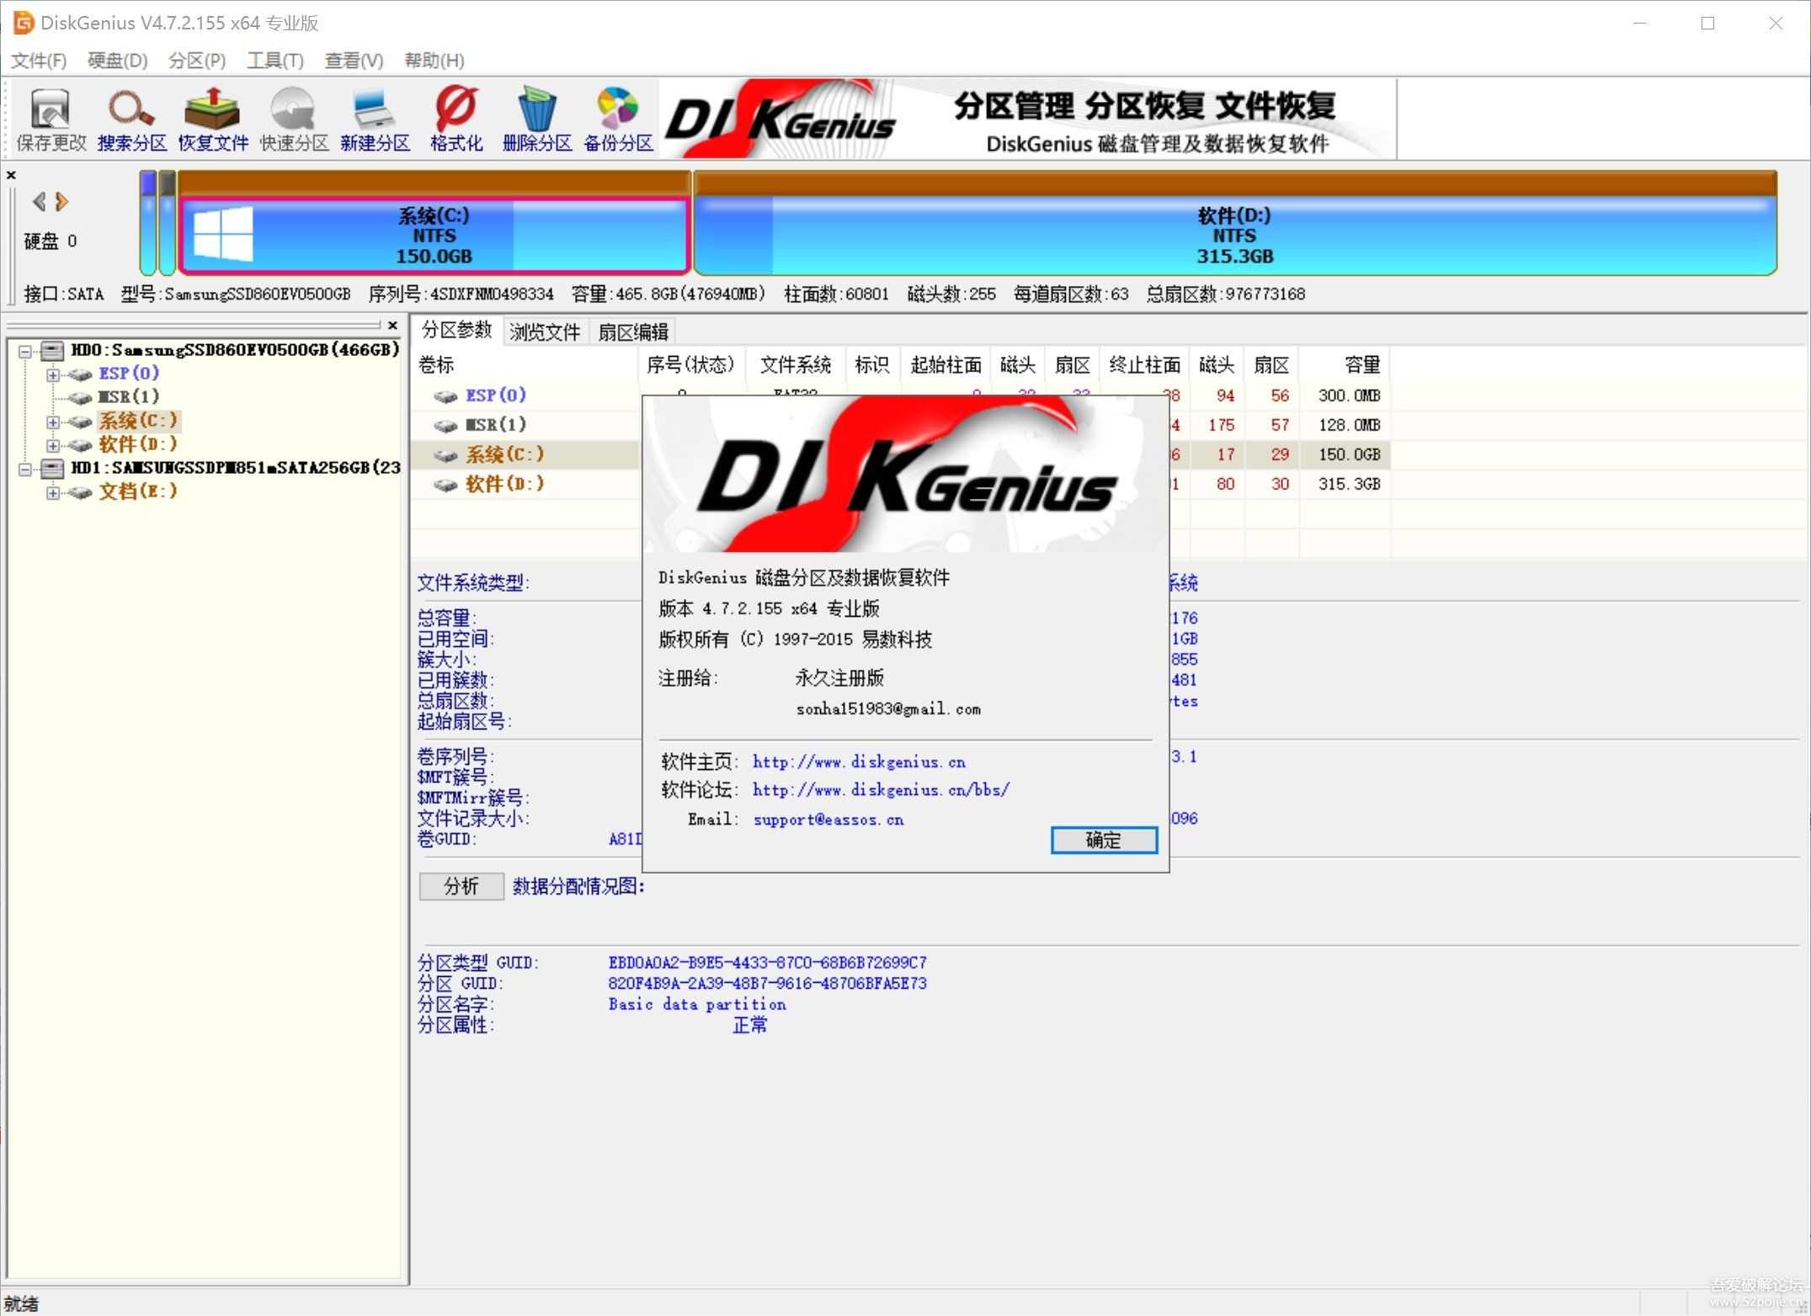The width and height of the screenshot is (1811, 1316).
Task: Expand the ESP(0) partition node
Action: [52, 374]
